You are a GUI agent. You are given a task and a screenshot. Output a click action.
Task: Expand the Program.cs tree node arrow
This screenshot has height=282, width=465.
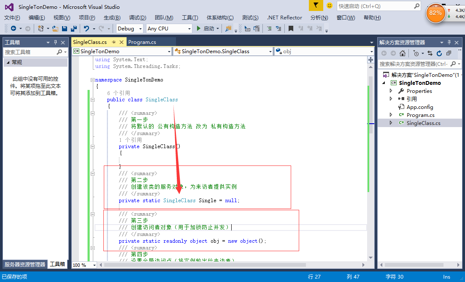pyautogui.click(x=391, y=114)
